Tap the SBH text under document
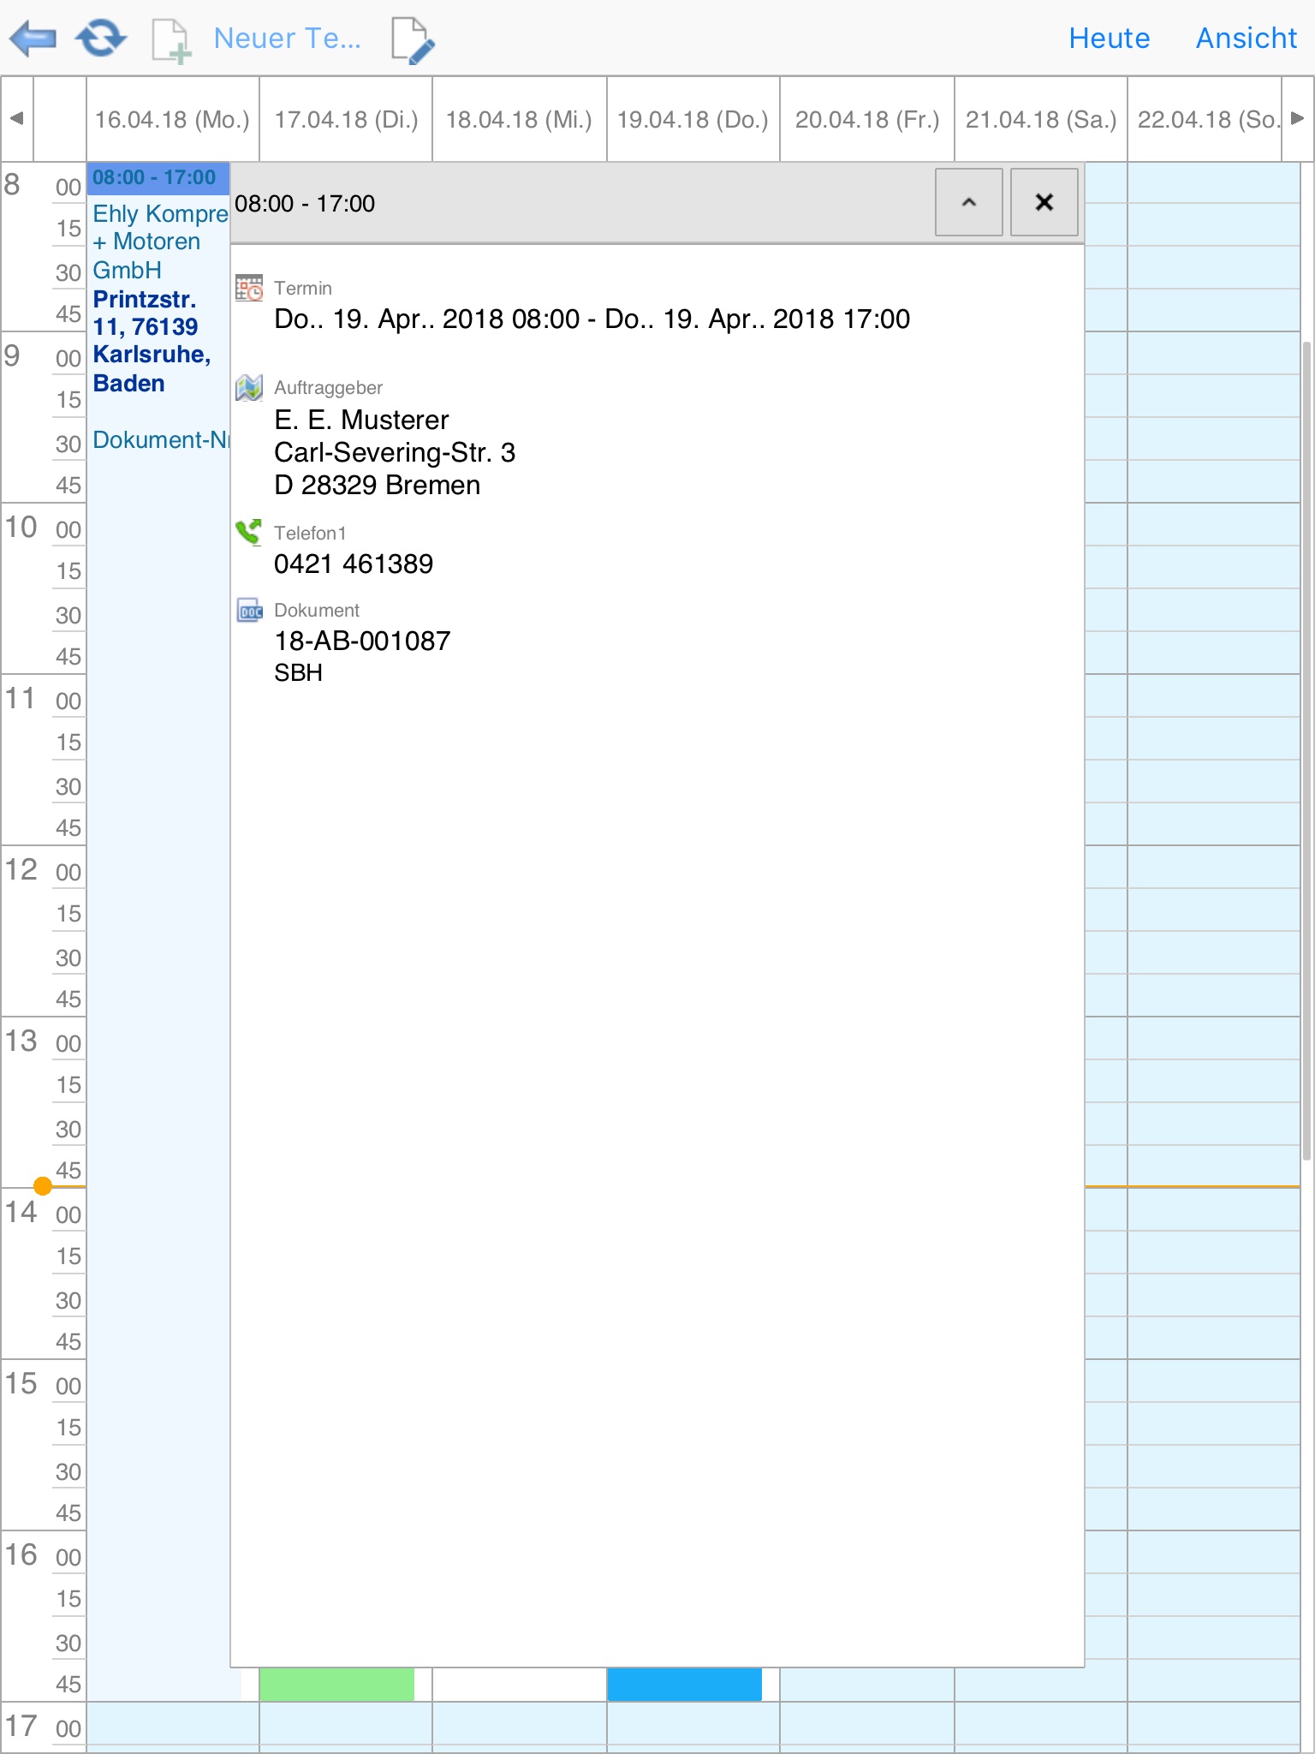Image resolution: width=1315 pixels, height=1754 pixels. point(298,673)
